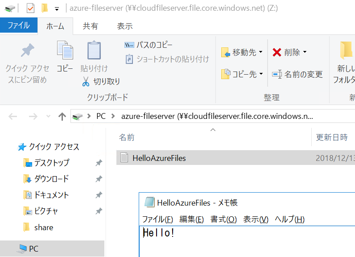This screenshot has width=355, height=257.
Task: Switch to the View (表示) ribbon tab
Action: point(124,26)
